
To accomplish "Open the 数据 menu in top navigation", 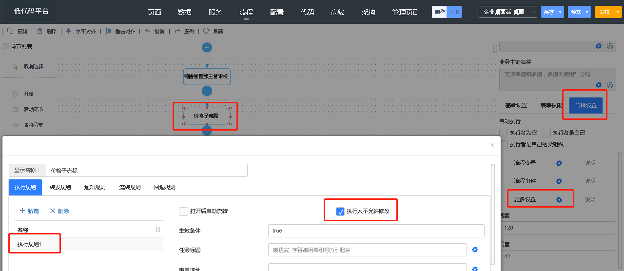I will (185, 12).
